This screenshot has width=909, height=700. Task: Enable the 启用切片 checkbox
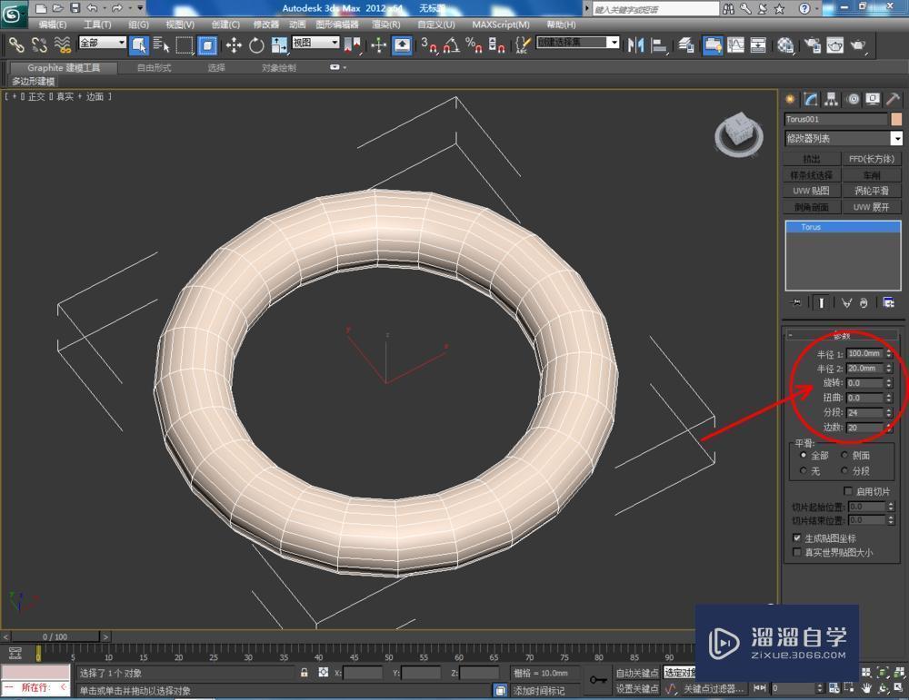pos(848,490)
